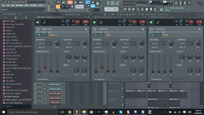Click the browser current project files icon
Viewport: 204px width, 115px height.
16,18
